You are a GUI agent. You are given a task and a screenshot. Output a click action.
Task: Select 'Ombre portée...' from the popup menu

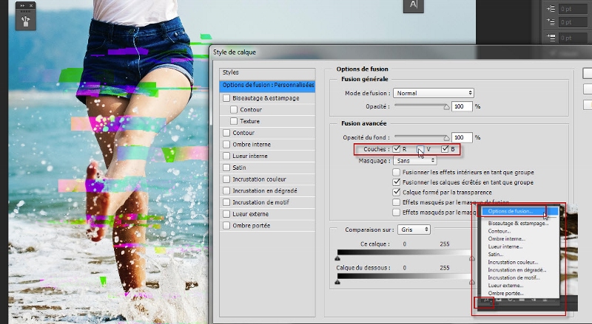pyautogui.click(x=505, y=294)
